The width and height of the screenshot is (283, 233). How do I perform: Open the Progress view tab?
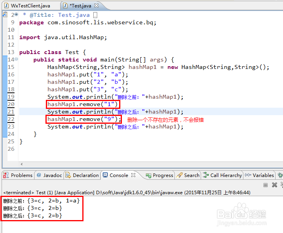click(160, 175)
